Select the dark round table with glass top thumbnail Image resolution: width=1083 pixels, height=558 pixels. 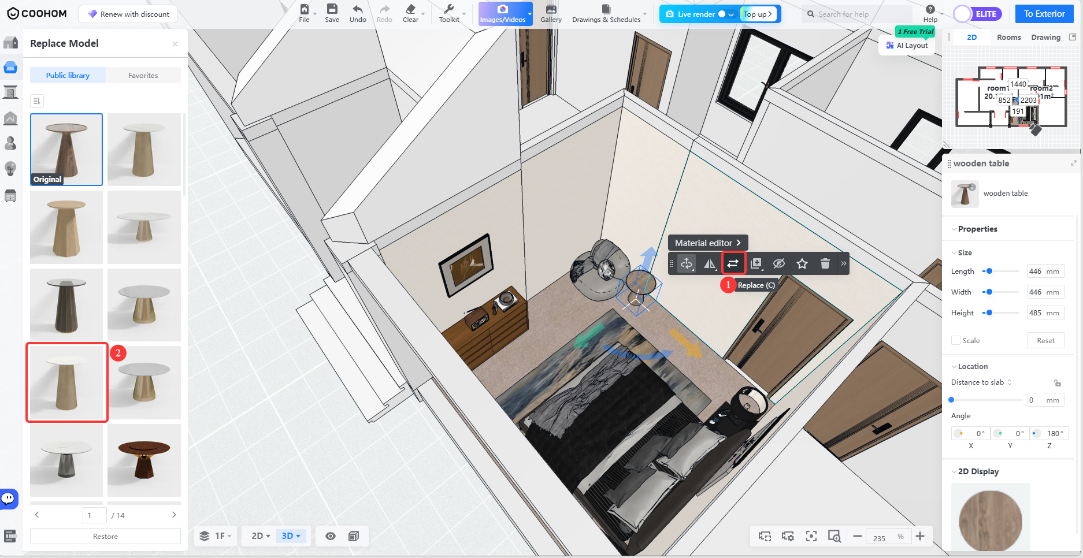[x=66, y=304]
